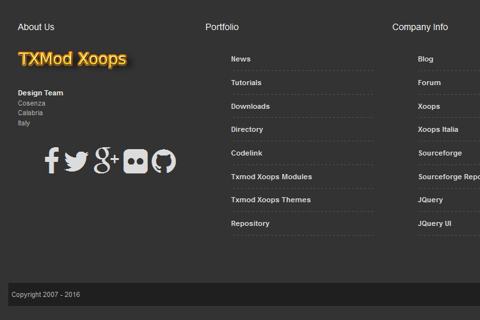Open the Repository link
This screenshot has width=480, height=320.
tap(250, 224)
